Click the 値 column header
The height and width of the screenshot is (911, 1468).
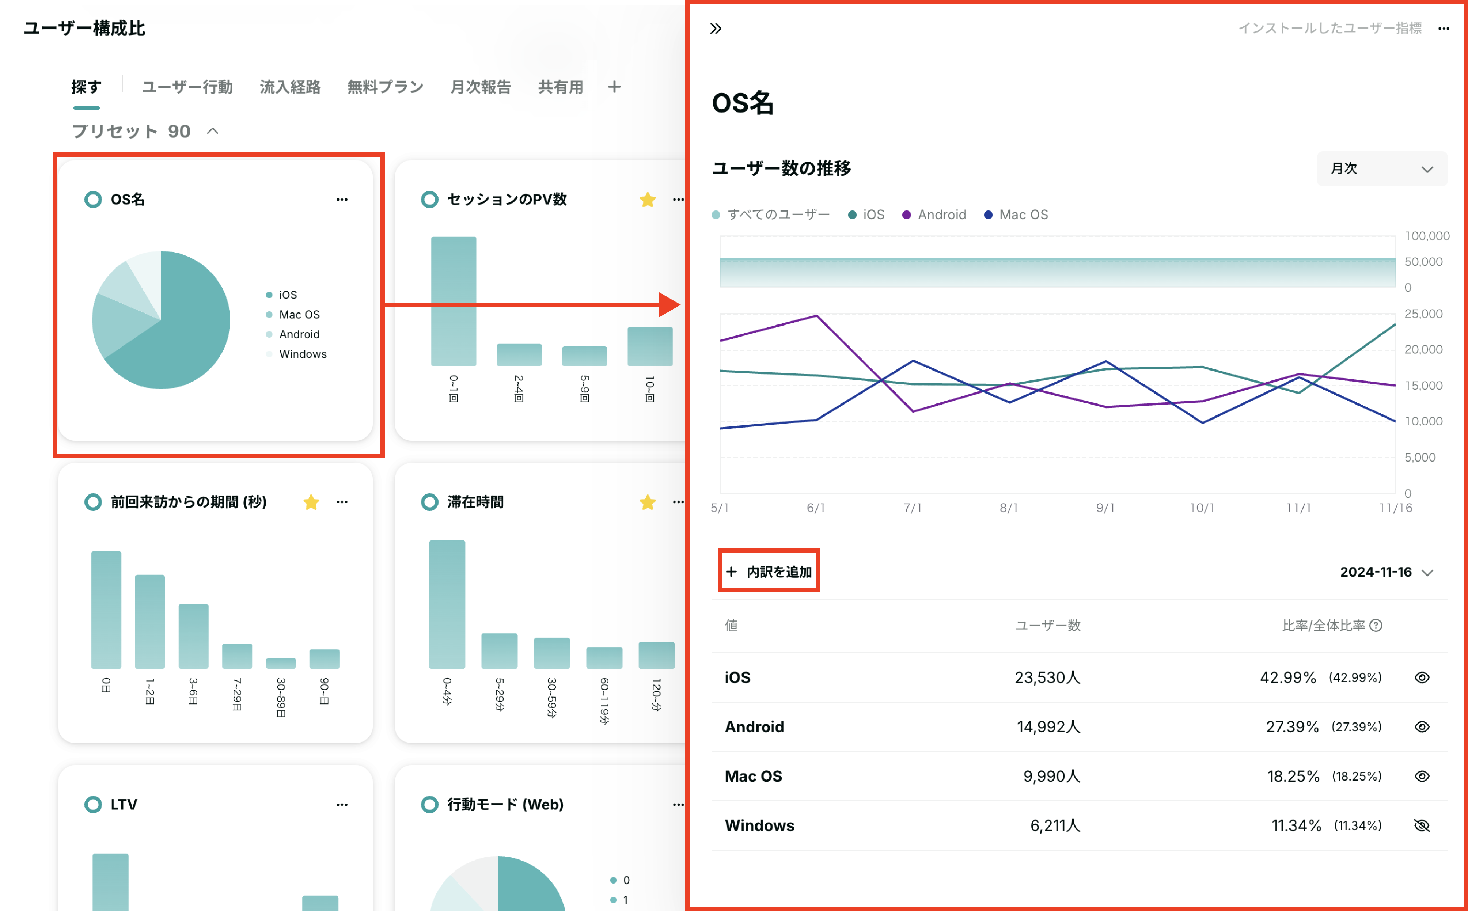point(731,625)
